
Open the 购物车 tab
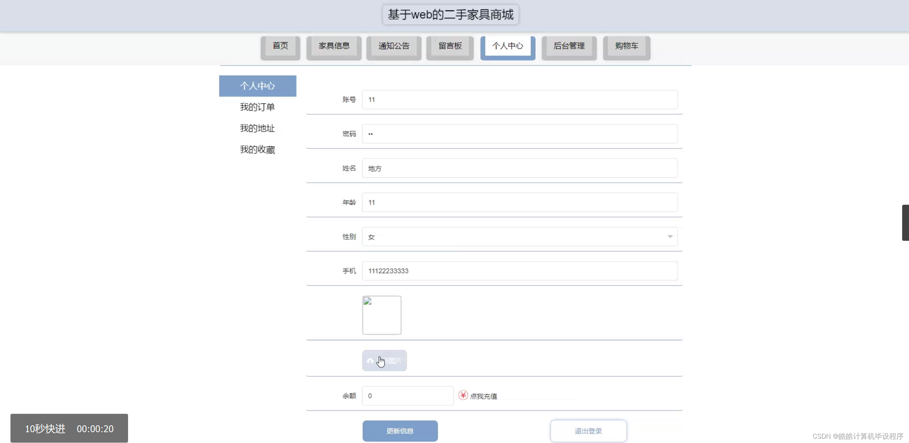627,46
